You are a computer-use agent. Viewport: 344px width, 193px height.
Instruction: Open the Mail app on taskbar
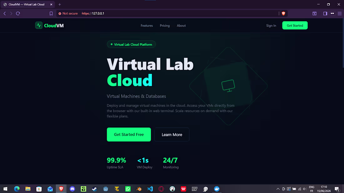coord(50,189)
